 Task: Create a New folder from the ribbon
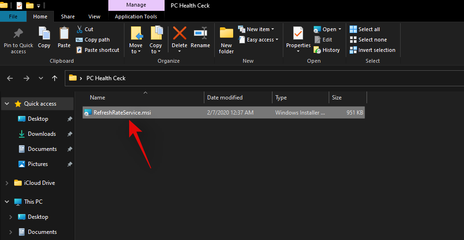227,34
